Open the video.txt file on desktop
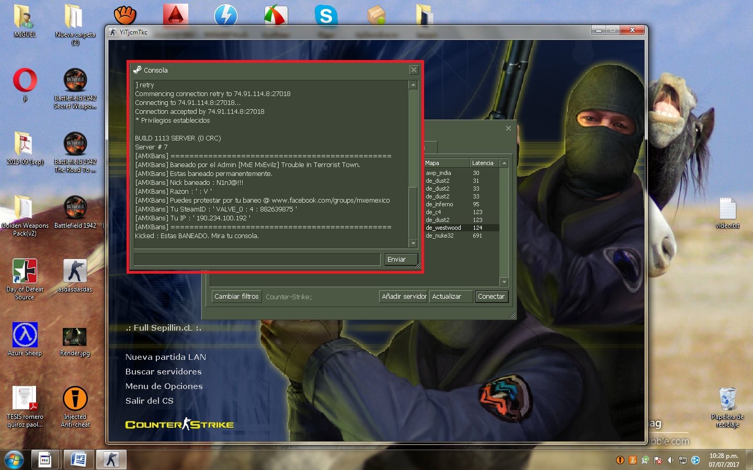Image resolution: width=753 pixels, height=470 pixels. coord(727,213)
